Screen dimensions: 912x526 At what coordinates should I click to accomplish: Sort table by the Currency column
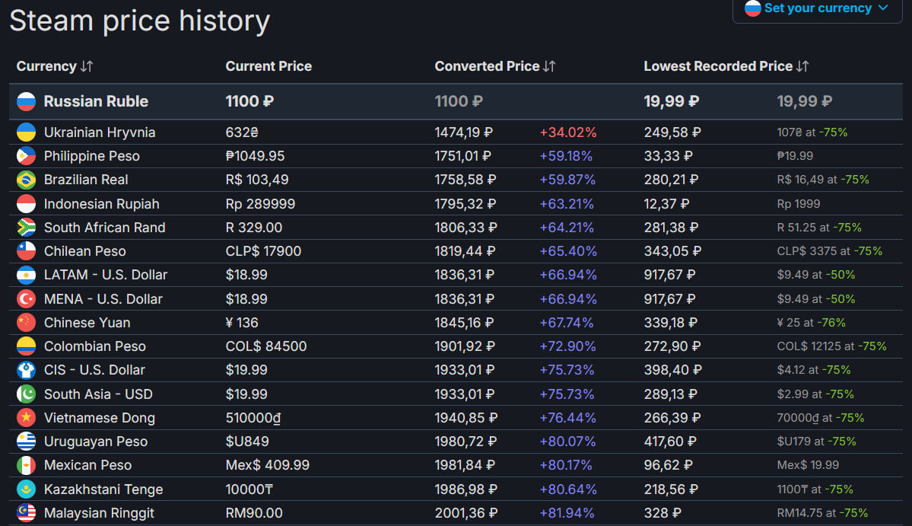point(86,66)
